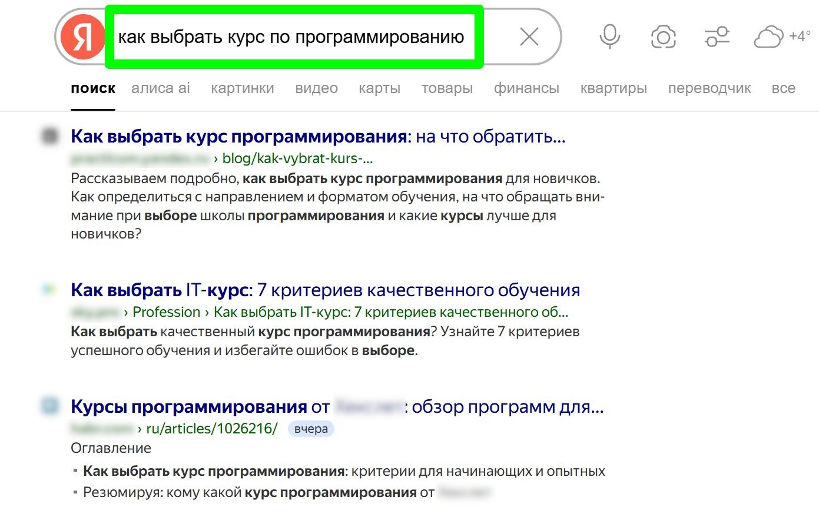The image size is (819, 520).
Task: Switch to the 'товары' tab
Action: (x=447, y=88)
